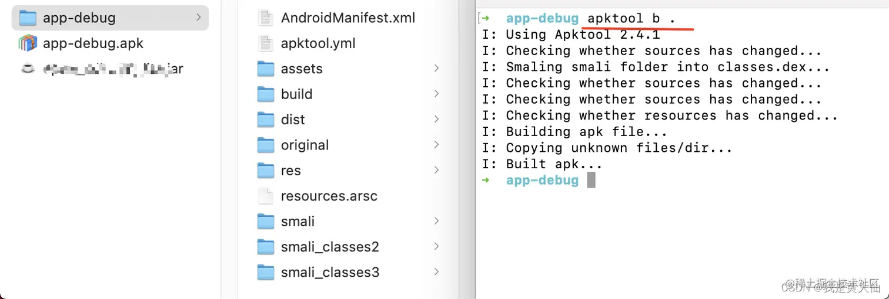Expand the smali folder chevron
Image resolution: width=889 pixels, height=299 pixels.
tap(436, 221)
